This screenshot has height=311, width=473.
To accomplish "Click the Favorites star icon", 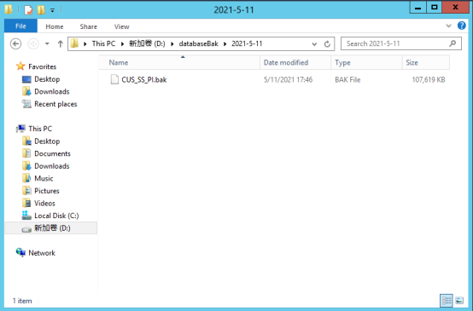I will (x=20, y=66).
